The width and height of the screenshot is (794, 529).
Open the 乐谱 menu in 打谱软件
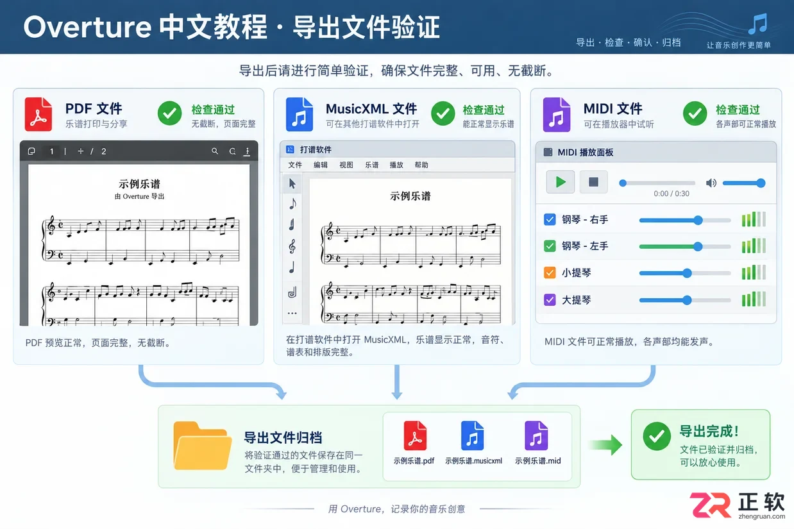coord(372,165)
